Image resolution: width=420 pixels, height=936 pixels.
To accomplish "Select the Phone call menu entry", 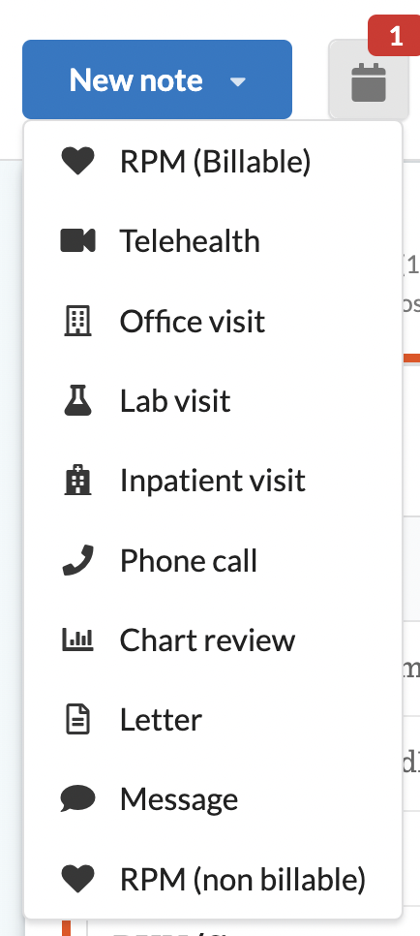I will click(x=213, y=560).
